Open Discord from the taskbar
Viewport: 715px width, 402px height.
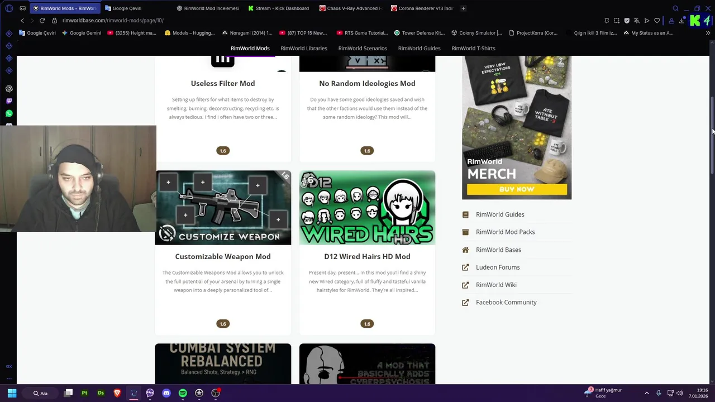tap(166, 393)
